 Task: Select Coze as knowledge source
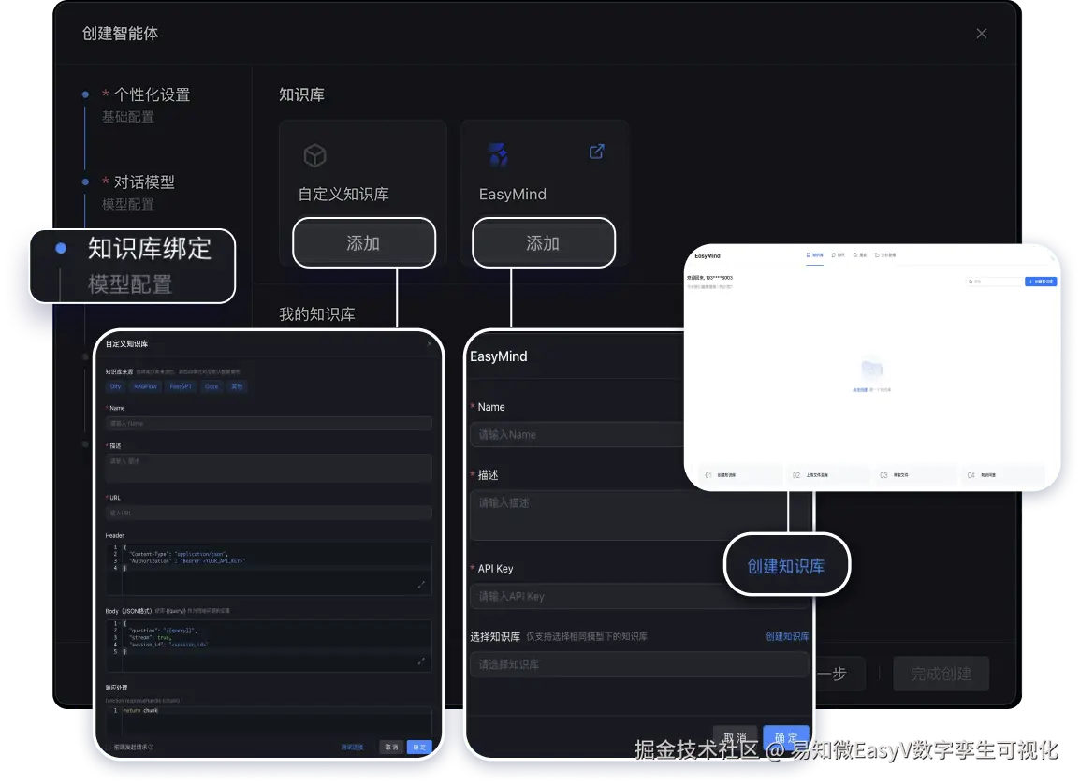pyautogui.click(x=212, y=386)
